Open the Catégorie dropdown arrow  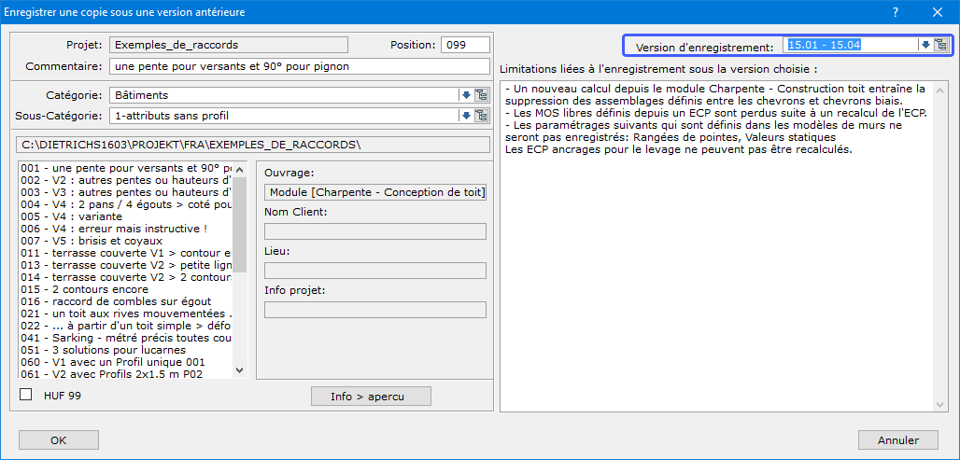466,94
